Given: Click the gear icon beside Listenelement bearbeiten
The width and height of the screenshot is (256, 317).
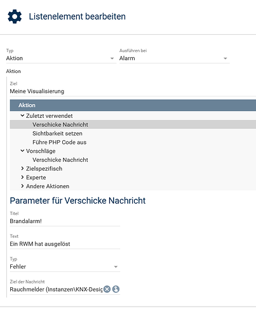Looking at the screenshot, I should 15,16.
